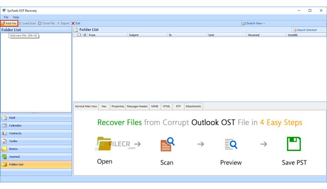Viewport: 327px width, 189px height.
Task: Sort the list by From column
Action: pos(108,35)
